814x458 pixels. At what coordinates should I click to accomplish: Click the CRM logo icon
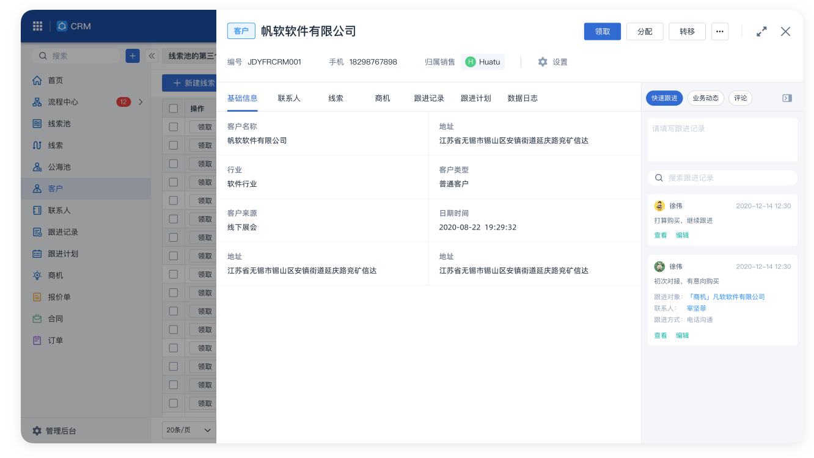[62, 26]
